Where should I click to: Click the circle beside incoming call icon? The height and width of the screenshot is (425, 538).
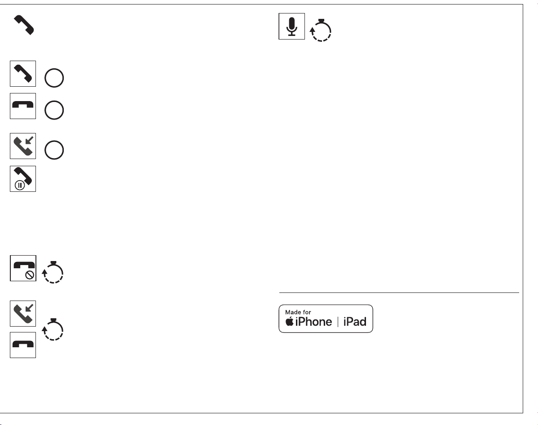pyautogui.click(x=54, y=150)
